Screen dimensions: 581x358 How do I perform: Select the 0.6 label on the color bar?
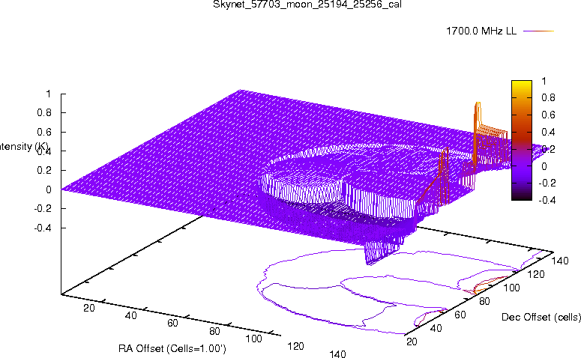coord(548,115)
